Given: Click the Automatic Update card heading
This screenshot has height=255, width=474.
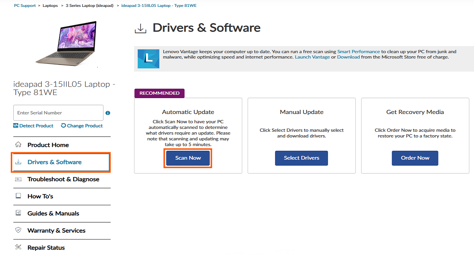Looking at the screenshot, I should pyautogui.click(x=188, y=112).
